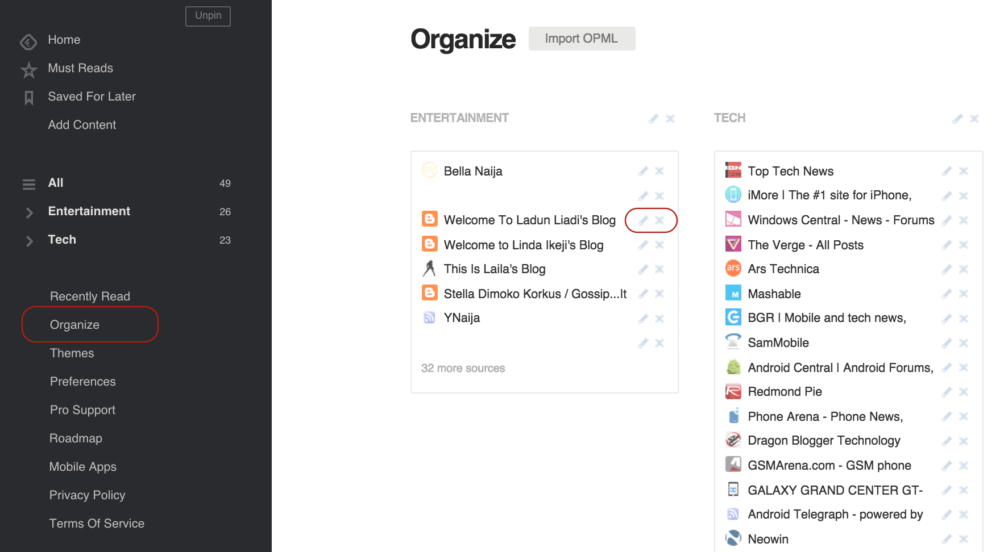The height and width of the screenshot is (552, 1004).
Task: Select Android Central feed name
Action: (x=840, y=368)
